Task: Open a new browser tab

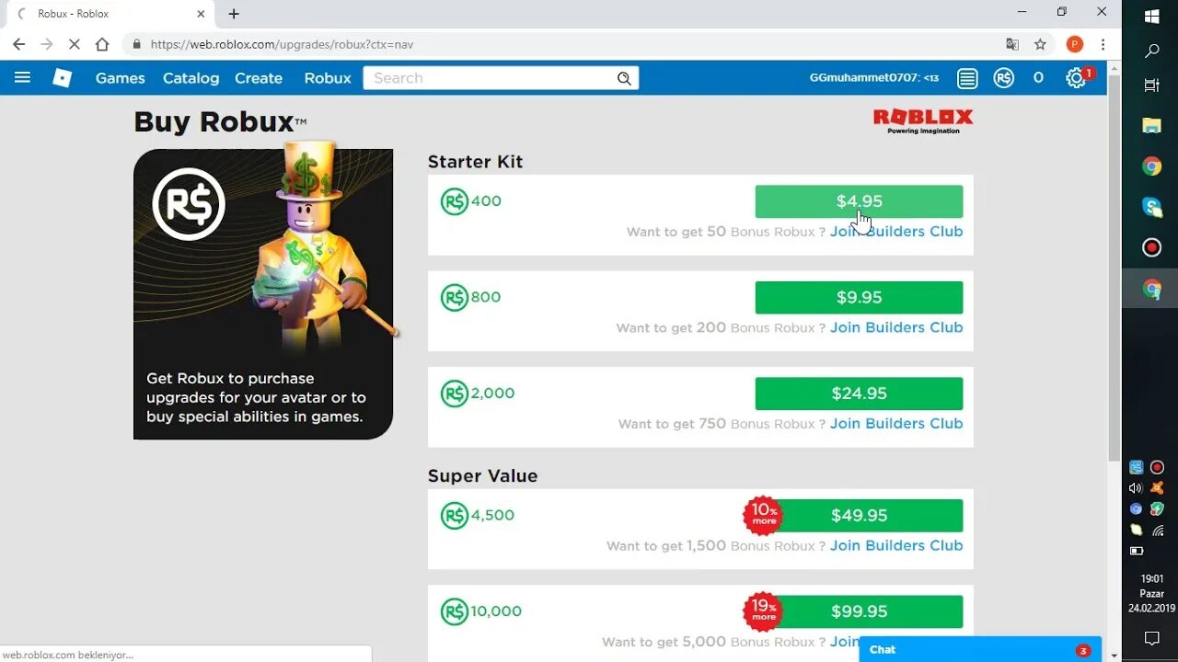Action: coord(234,14)
